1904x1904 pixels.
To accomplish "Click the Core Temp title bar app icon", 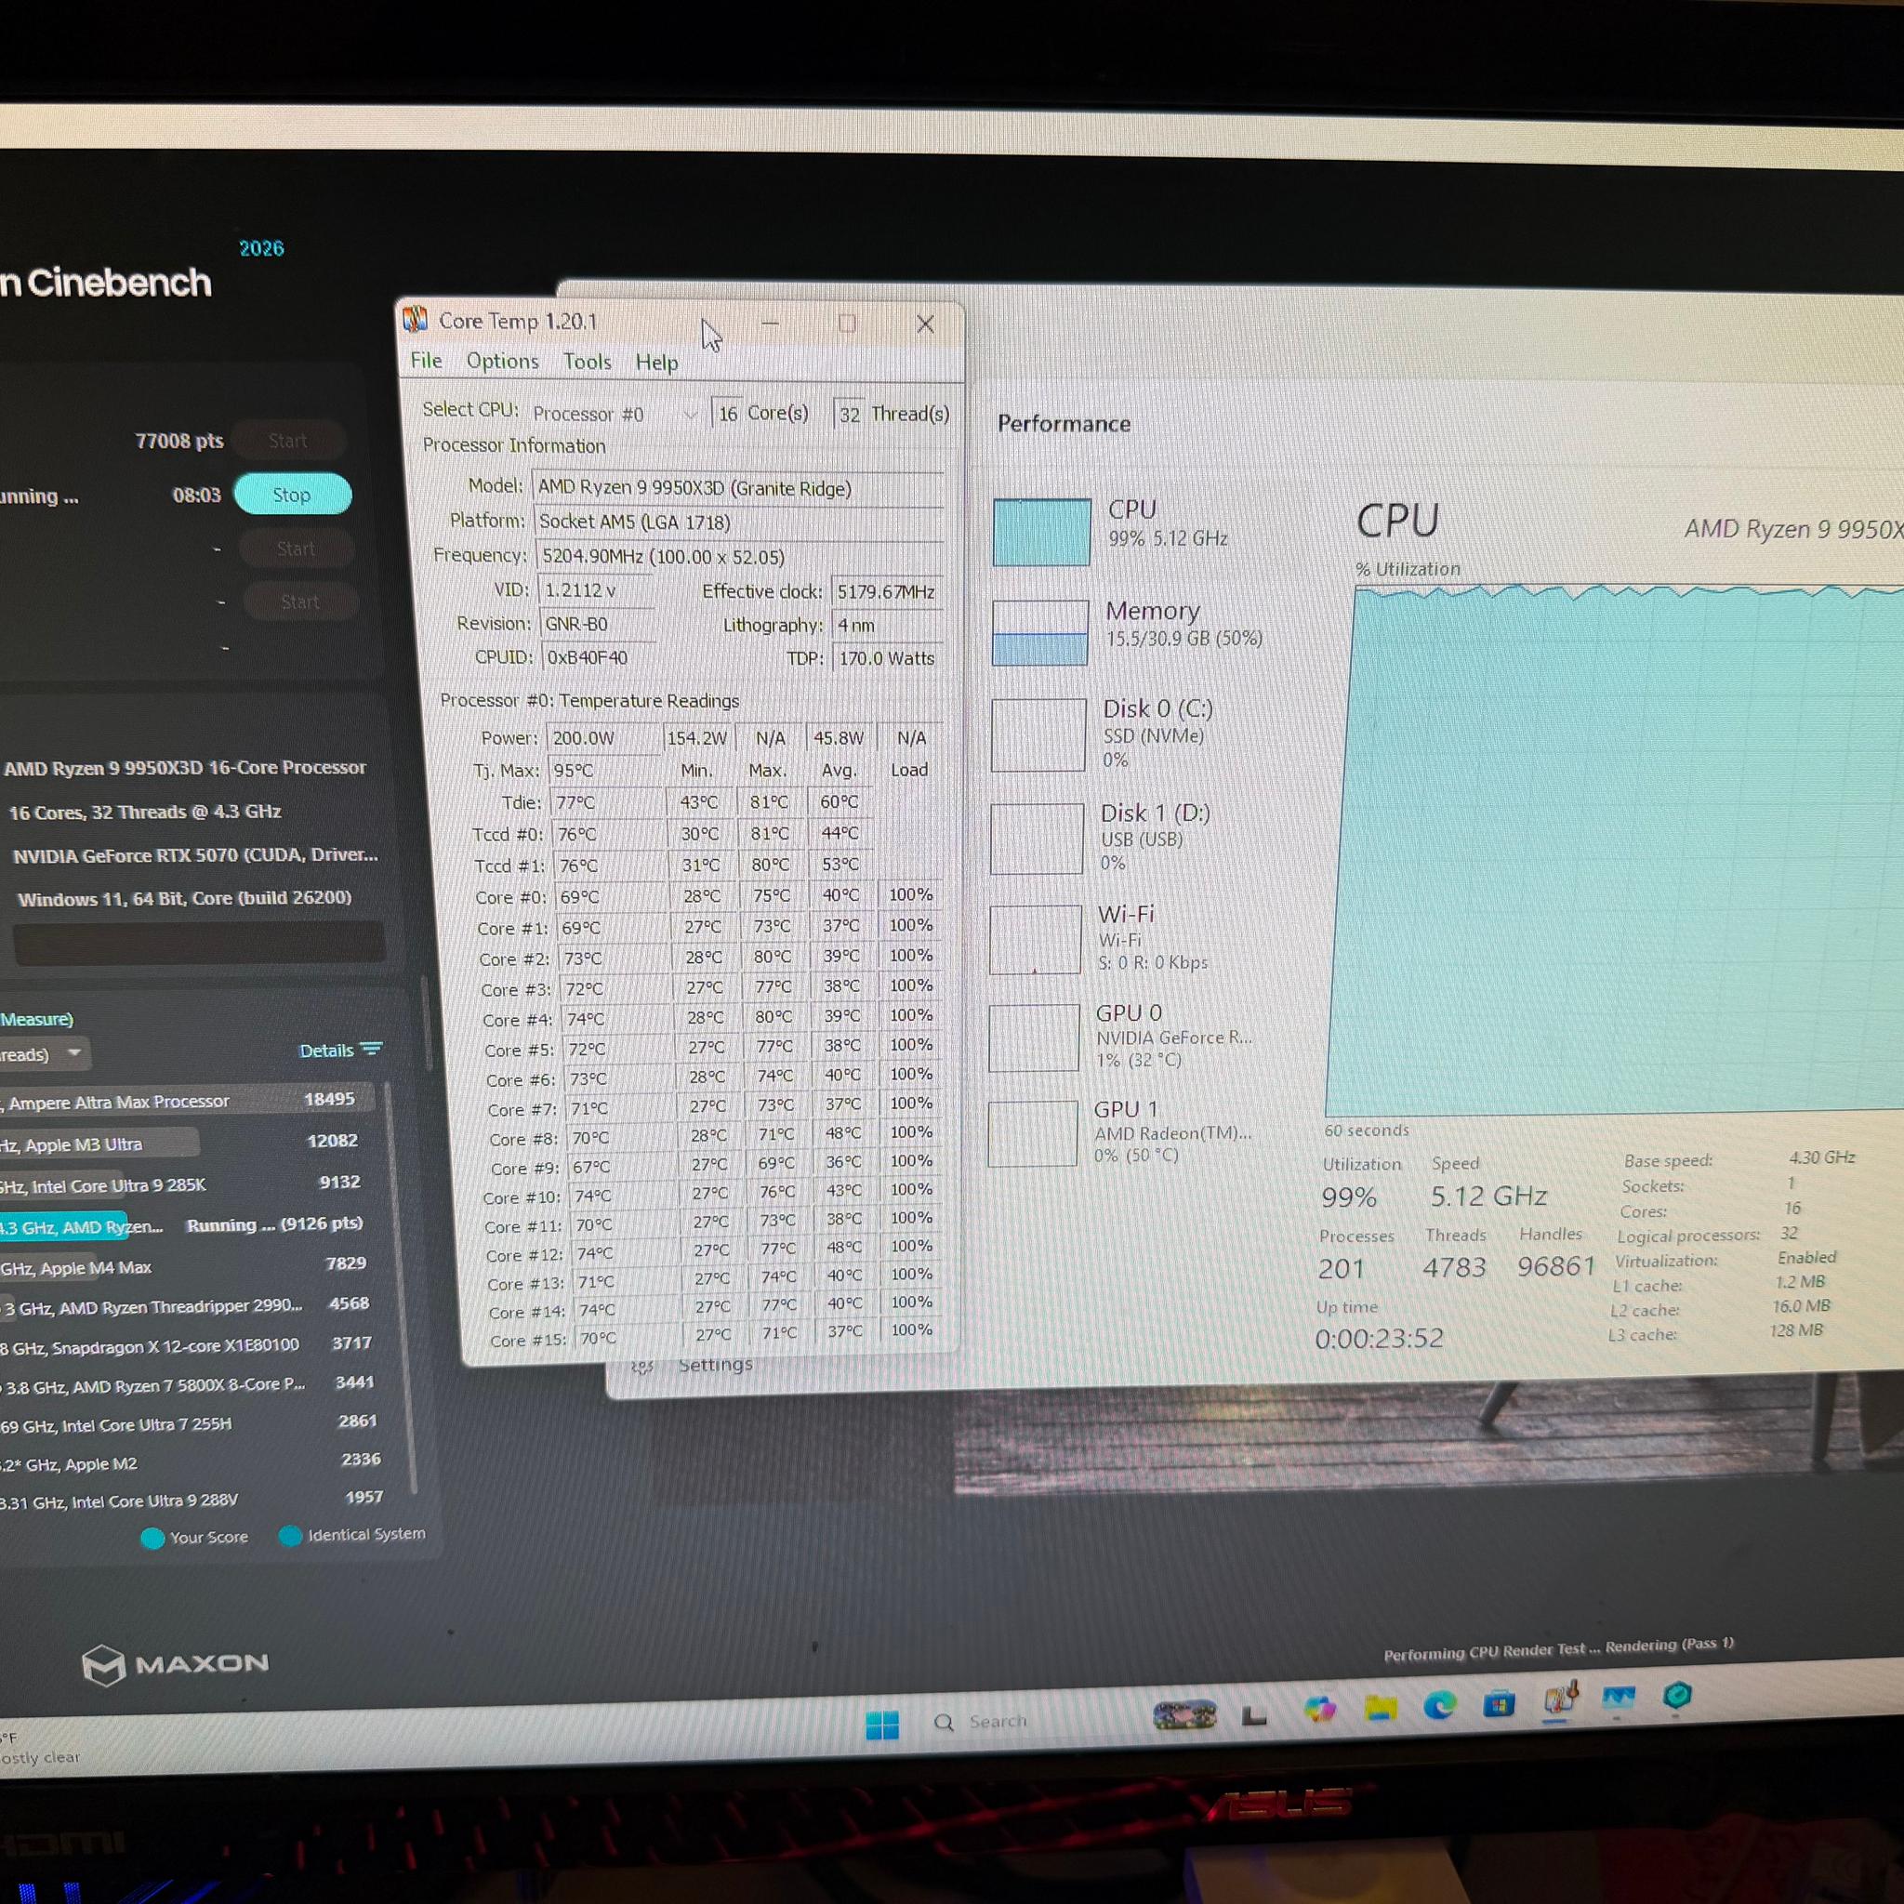I will pos(415,319).
